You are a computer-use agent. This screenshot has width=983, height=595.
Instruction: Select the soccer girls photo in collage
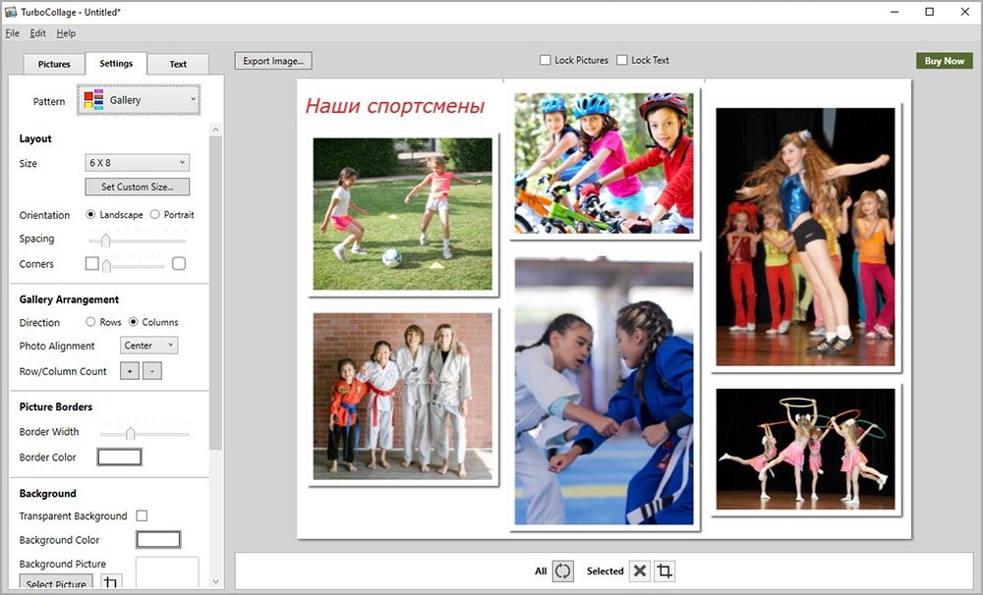pyautogui.click(x=402, y=214)
